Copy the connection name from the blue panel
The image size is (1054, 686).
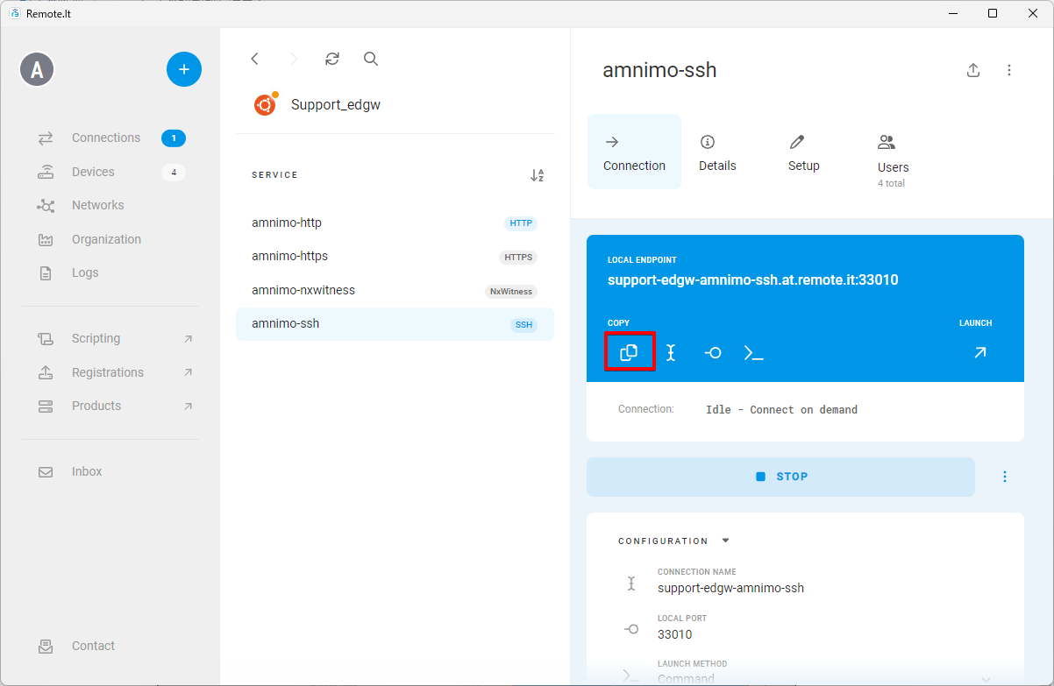(671, 352)
